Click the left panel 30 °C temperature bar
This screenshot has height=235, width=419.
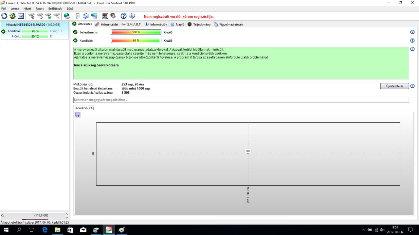click(35, 37)
